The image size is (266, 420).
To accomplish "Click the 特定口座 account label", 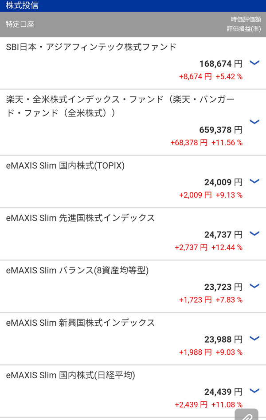I will click(x=20, y=24).
